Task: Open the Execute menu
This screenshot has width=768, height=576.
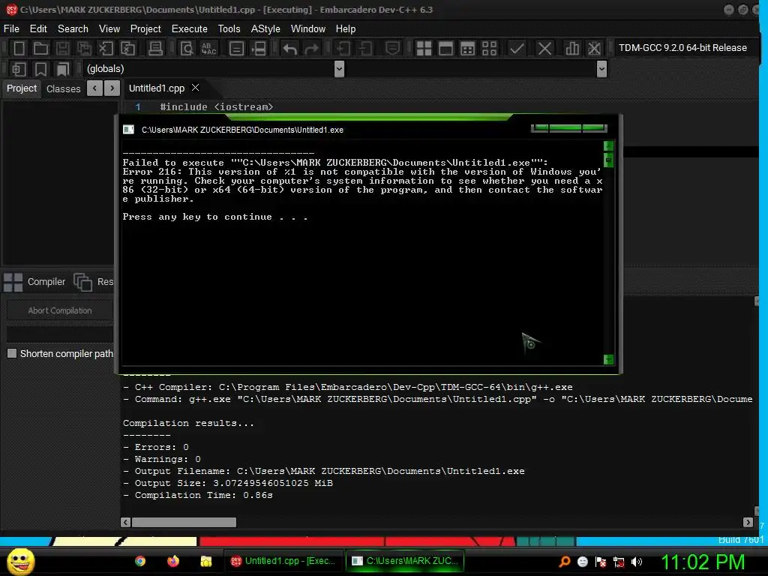Action: click(190, 29)
